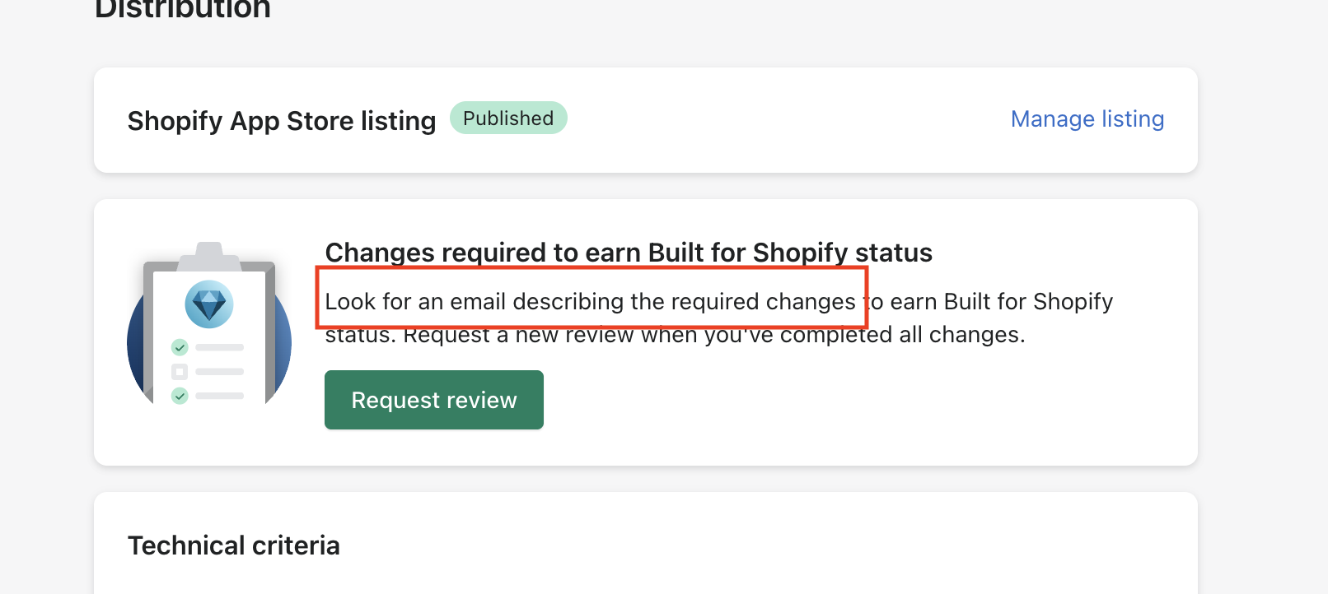Image resolution: width=1328 pixels, height=594 pixels.
Task: Click the Distribution page heading
Action: pos(183,10)
